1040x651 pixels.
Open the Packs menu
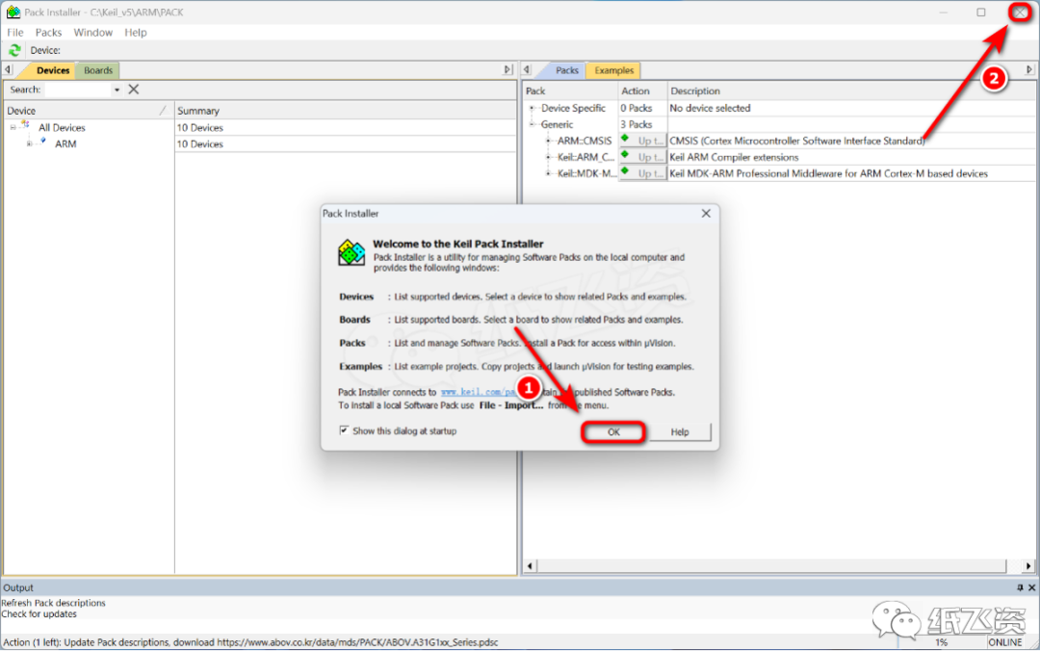tap(48, 33)
